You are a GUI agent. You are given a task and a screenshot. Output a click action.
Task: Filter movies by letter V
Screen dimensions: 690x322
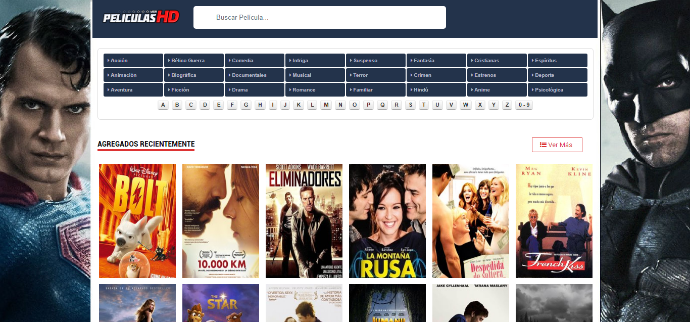coord(451,105)
